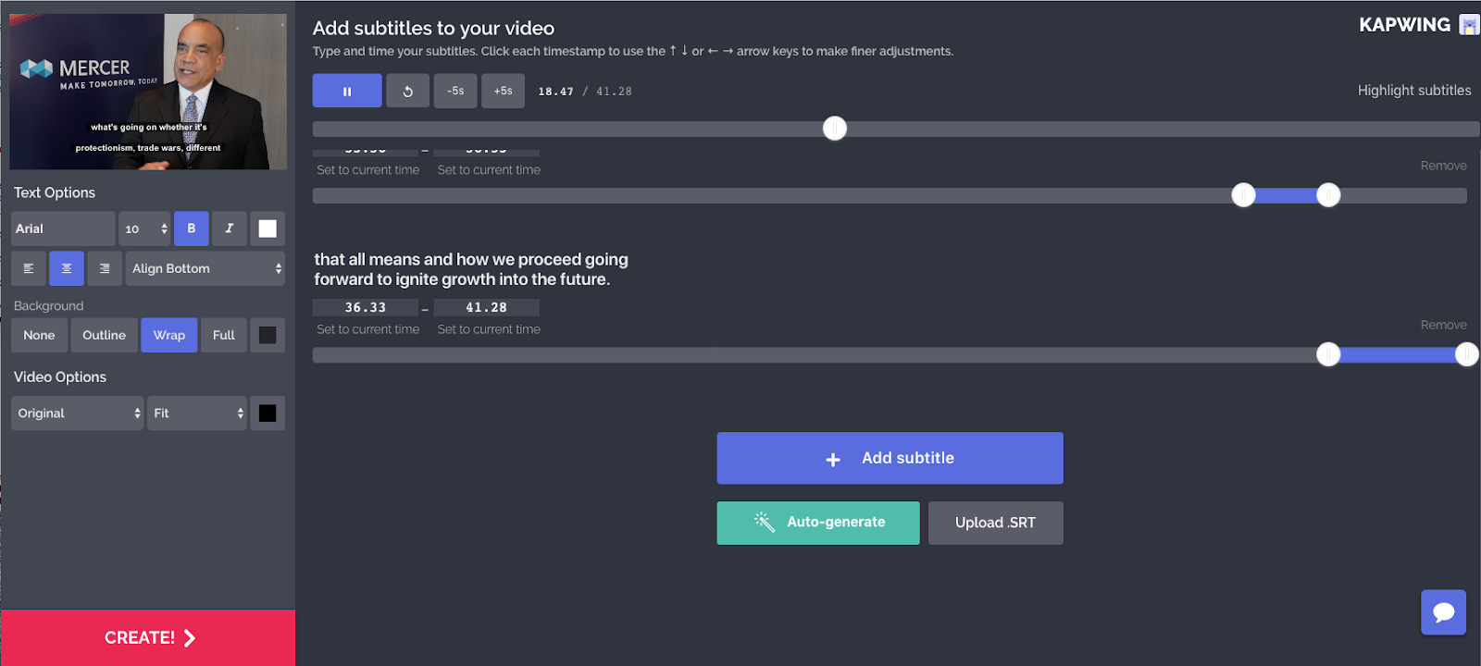
Task: Choose None for subtitle background
Action: 39,335
